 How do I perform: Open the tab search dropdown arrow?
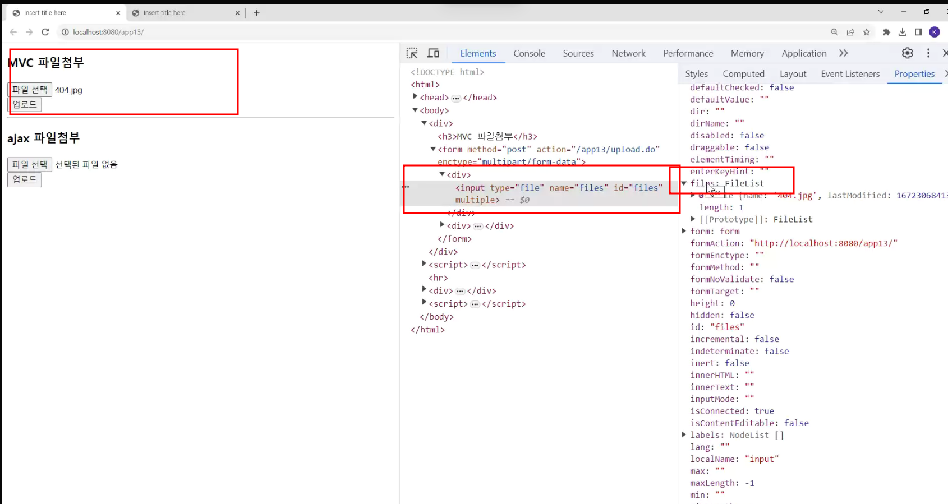[x=881, y=12]
